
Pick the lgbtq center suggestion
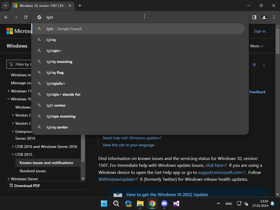pos(138,127)
